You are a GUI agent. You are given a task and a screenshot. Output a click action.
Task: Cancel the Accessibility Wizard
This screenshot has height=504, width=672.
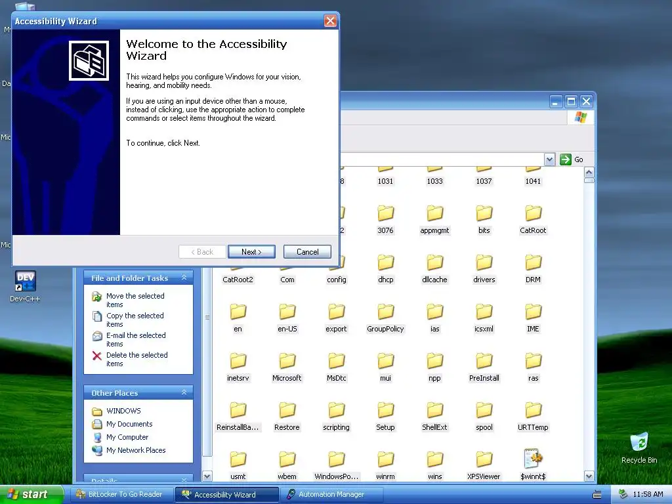307,251
